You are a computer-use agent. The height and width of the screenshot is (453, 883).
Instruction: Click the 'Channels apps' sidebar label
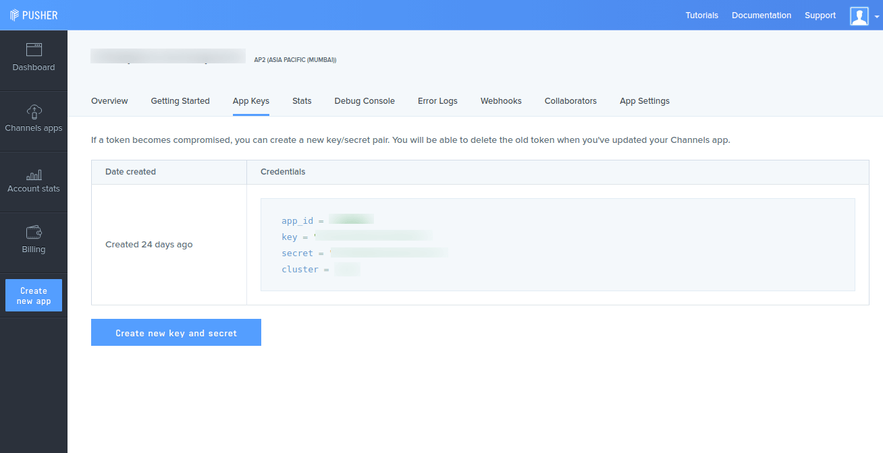(x=34, y=128)
